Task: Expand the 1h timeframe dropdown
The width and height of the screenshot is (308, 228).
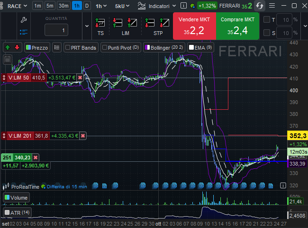Action: (100, 6)
